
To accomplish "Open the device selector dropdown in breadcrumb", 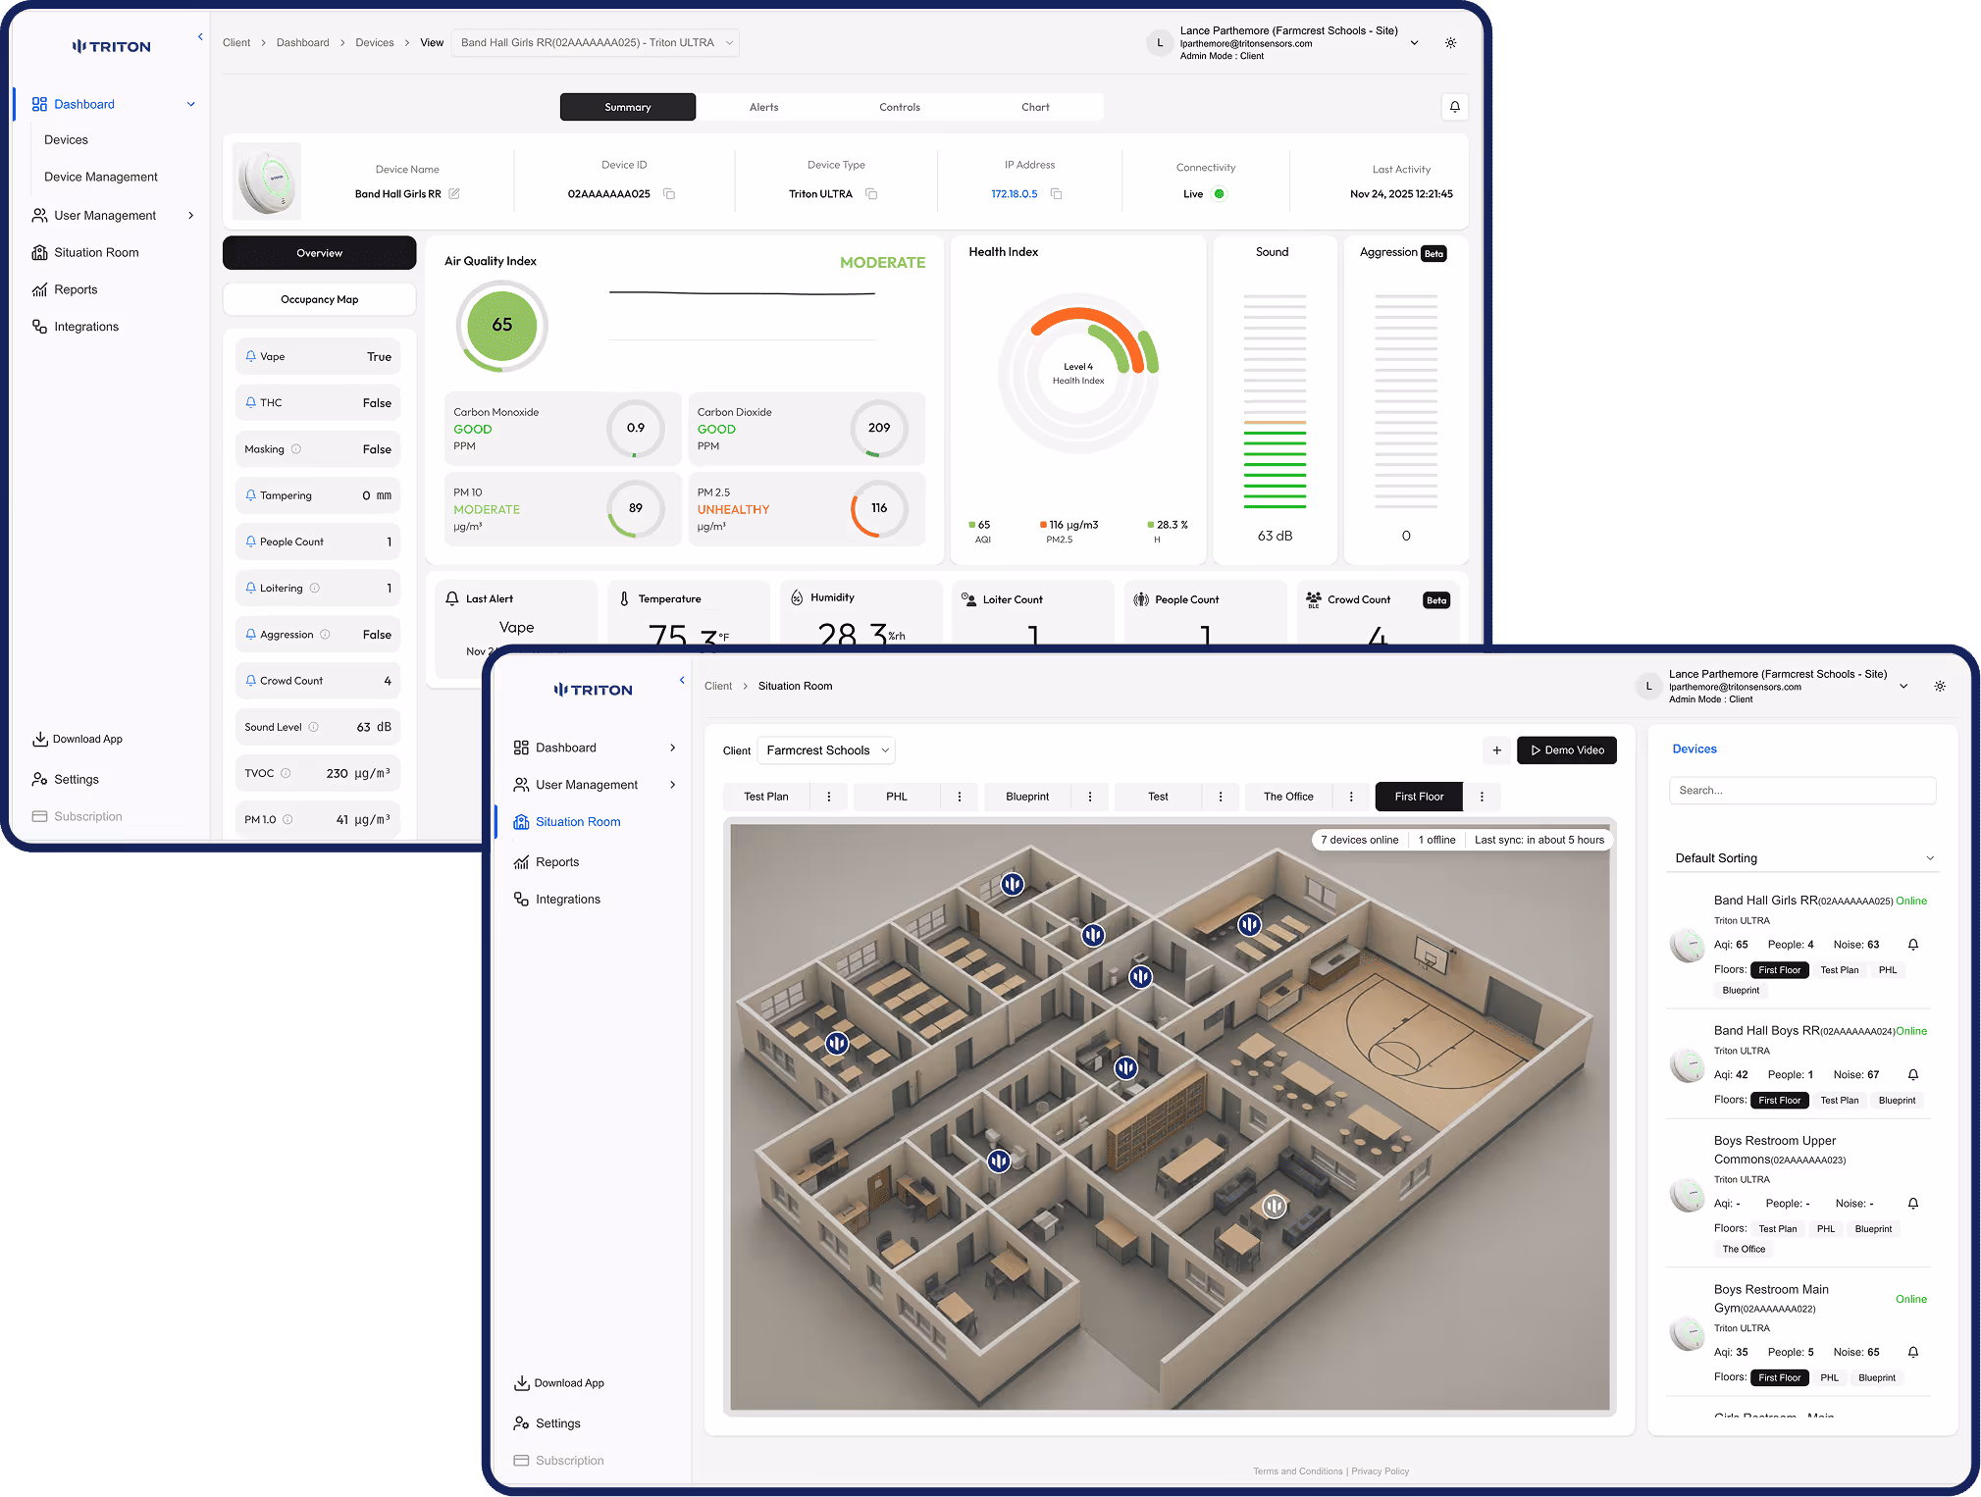I will pos(596,43).
